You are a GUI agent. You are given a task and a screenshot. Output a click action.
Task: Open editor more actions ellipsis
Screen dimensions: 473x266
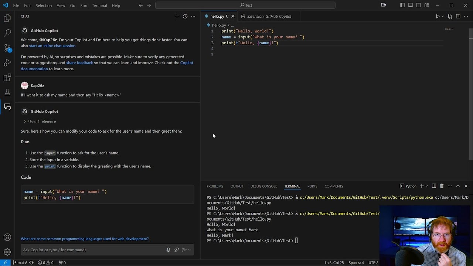(466, 16)
